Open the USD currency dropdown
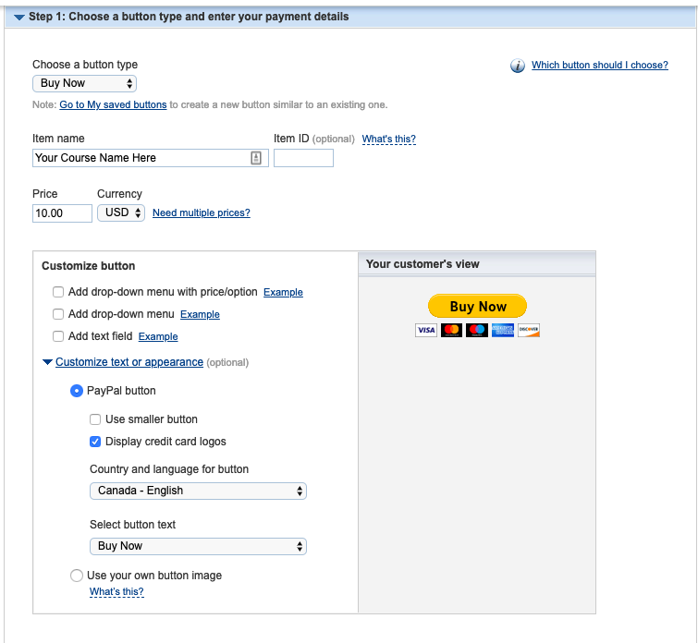The height and width of the screenshot is (643, 698). click(121, 212)
